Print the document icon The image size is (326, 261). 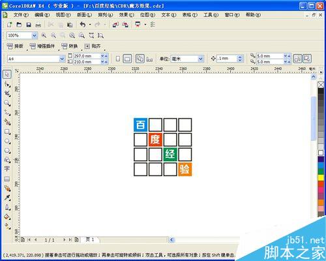pos(38,25)
